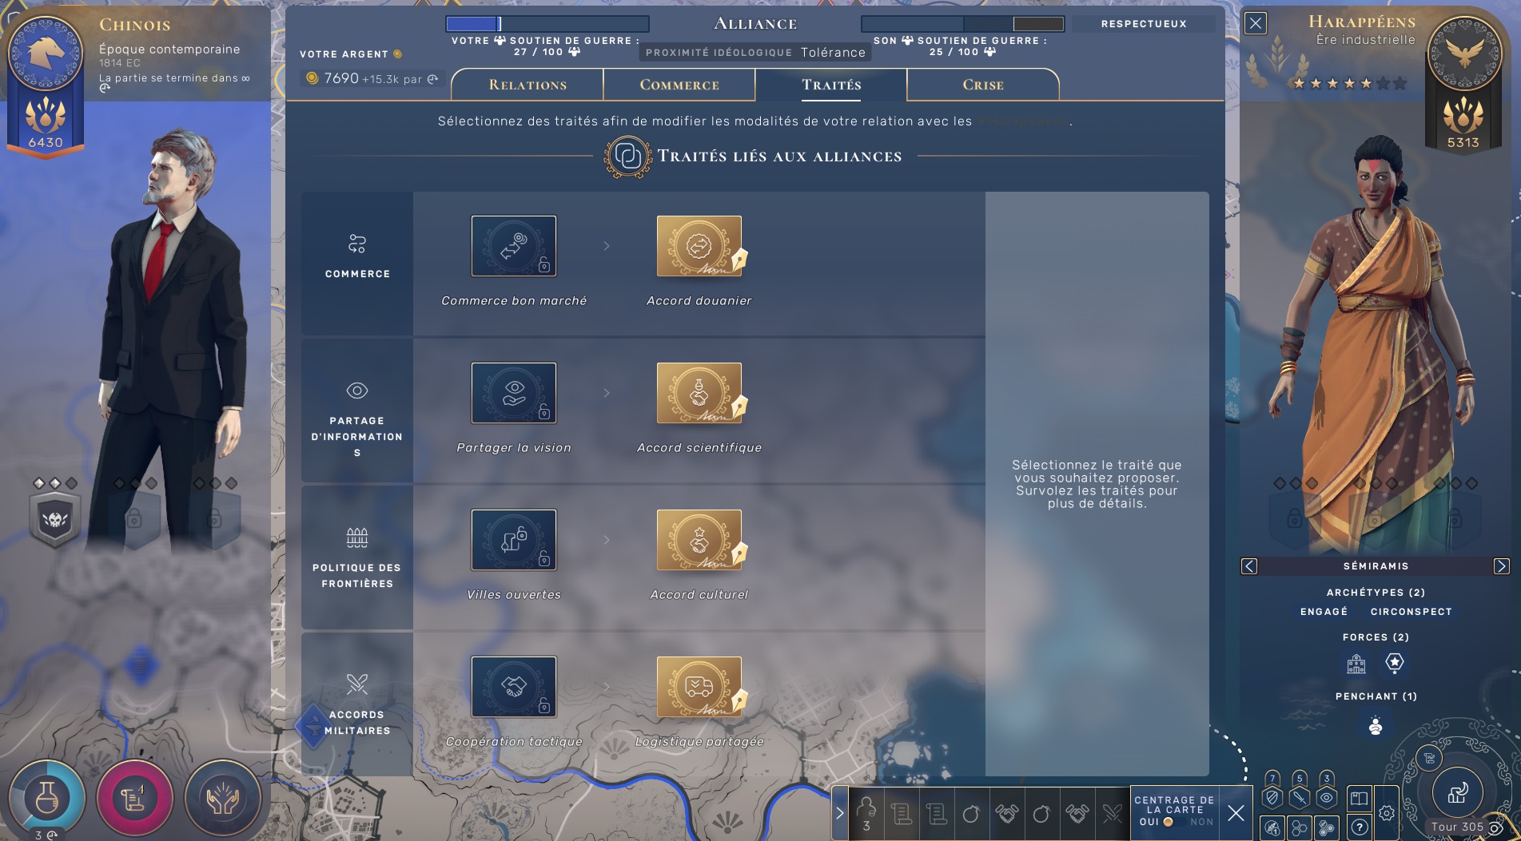This screenshot has width=1521, height=841.
Task: Click the Harappéens eagle emblem
Action: tap(1464, 54)
